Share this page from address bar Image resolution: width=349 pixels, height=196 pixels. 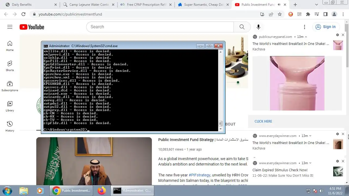pyautogui.click(x=271, y=14)
